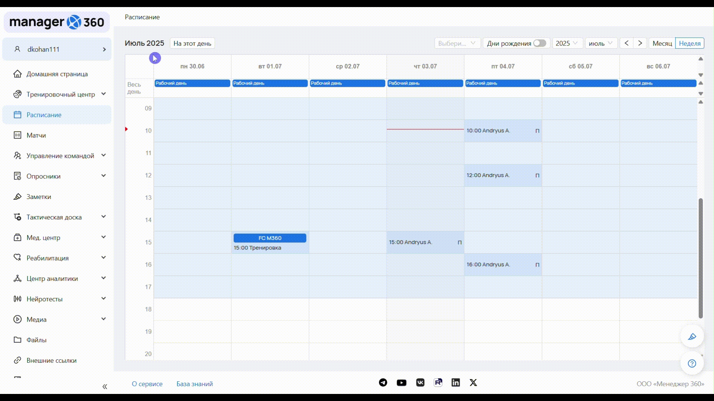The height and width of the screenshot is (401, 714).
Task: Toggle the Дни рождения switch
Action: coord(540,43)
